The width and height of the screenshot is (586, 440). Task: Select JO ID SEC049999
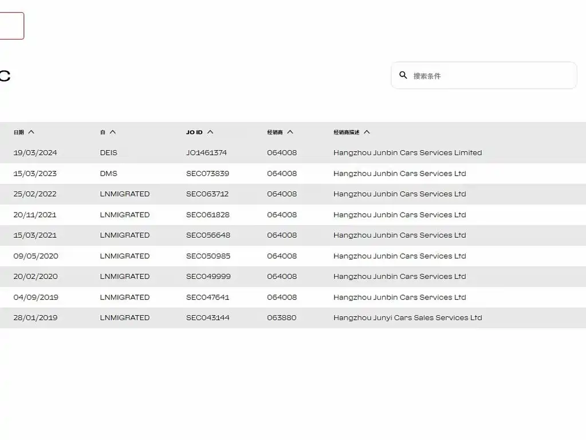click(x=208, y=276)
